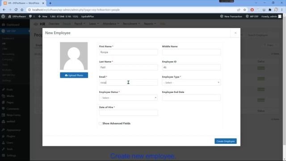
Task: Open the admin avatar next to Howdy
Action: 280,17
